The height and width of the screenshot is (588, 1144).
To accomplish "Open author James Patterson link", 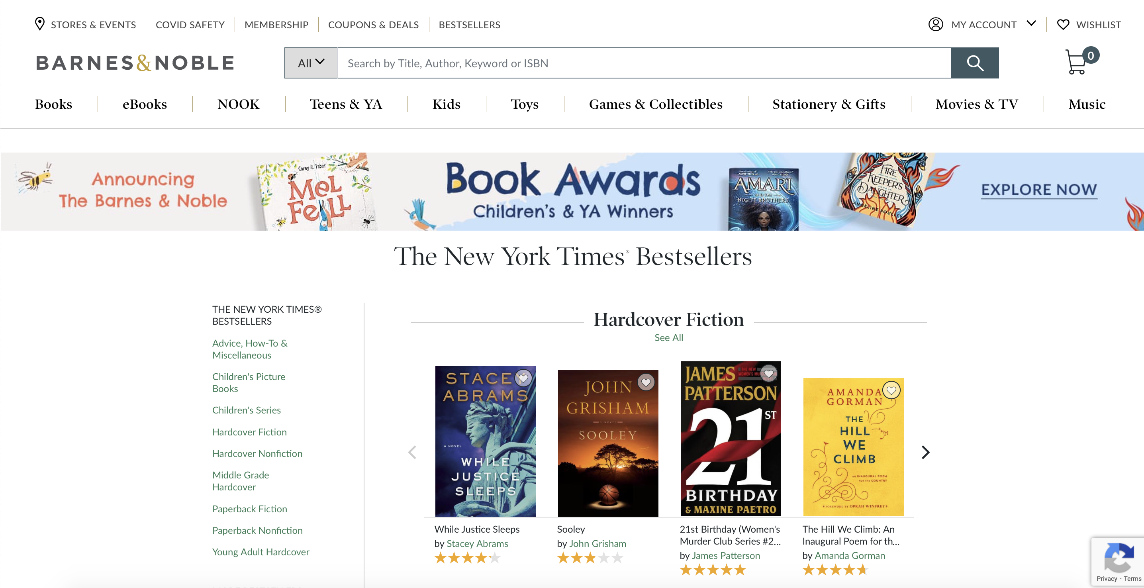I will point(726,556).
